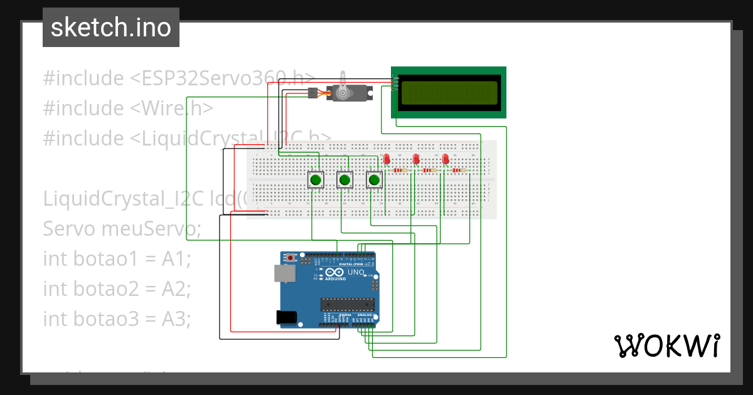This screenshot has width=753, height=395.
Task: Switch to the sketch.ino tab
Action: (x=110, y=26)
